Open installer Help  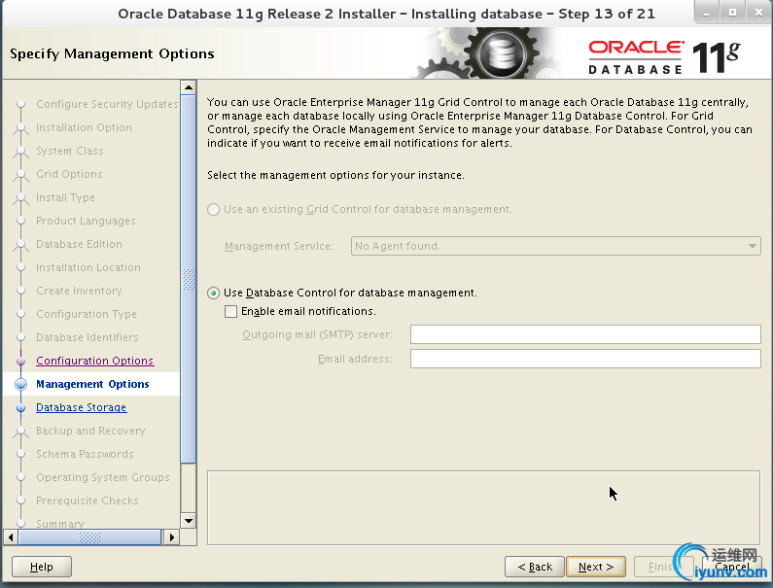click(x=42, y=567)
